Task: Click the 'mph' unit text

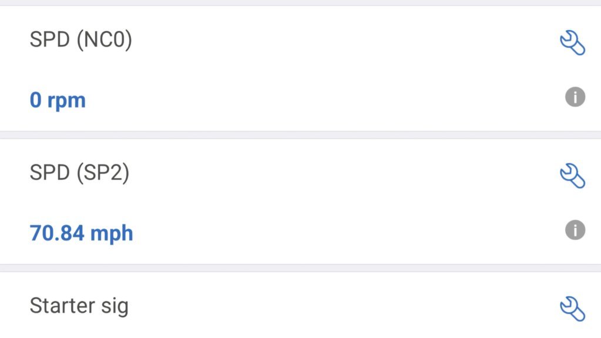Action: click(112, 235)
